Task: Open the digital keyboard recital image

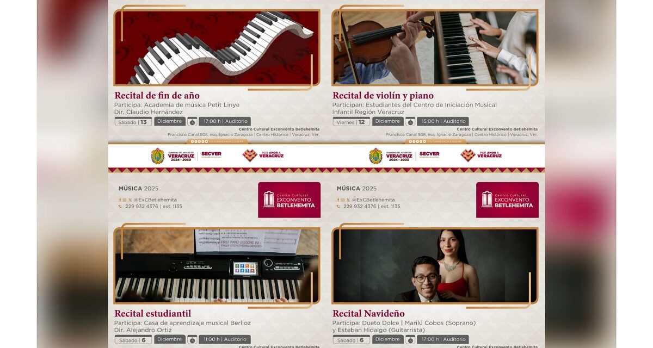Action: tap(217, 265)
